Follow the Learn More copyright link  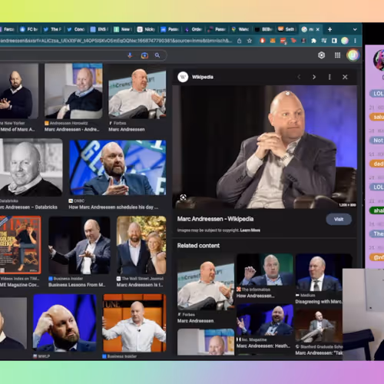250,230
